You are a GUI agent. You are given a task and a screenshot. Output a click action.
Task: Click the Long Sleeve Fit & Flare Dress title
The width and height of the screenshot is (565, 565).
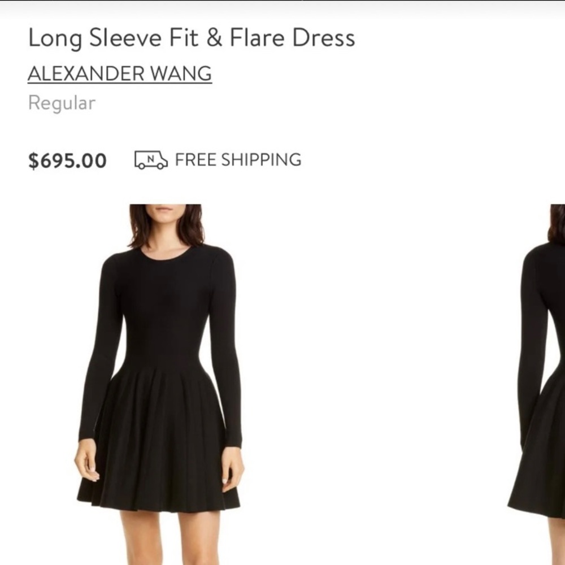coord(192,38)
